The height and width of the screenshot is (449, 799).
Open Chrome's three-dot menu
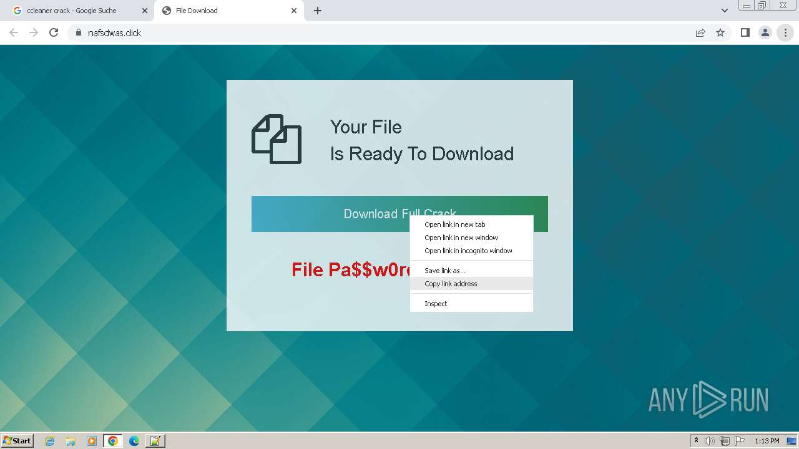point(785,33)
